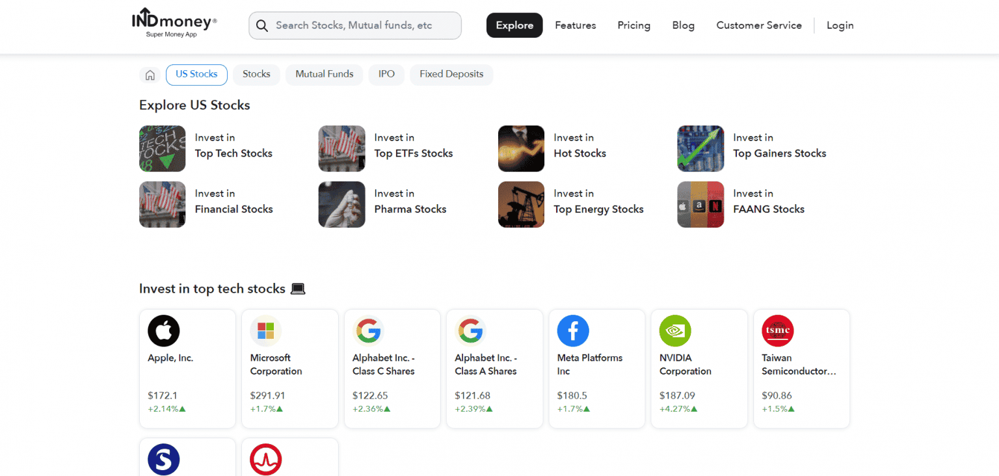The height and width of the screenshot is (476, 999).
Task: Click the Taiwan Semiconductor tsmc logo
Action: click(x=777, y=331)
